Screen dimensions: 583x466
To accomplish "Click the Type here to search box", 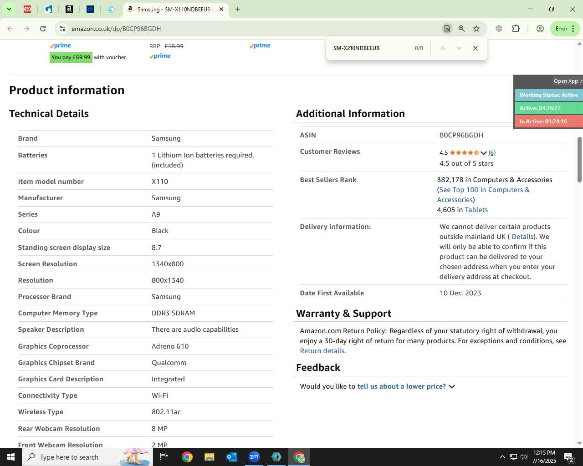I will 87,457.
